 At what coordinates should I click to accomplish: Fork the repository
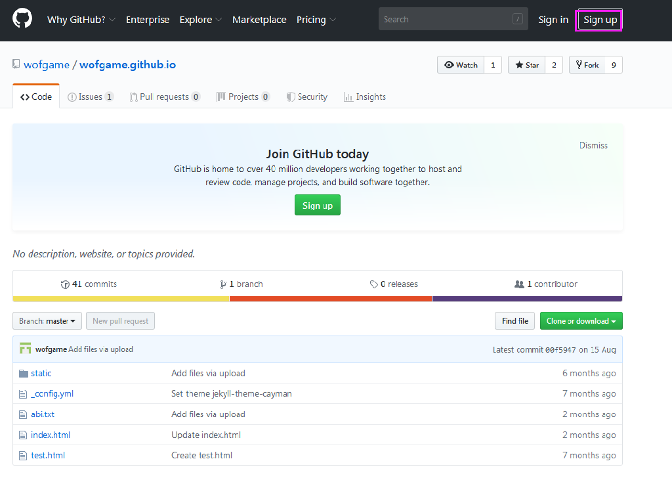[587, 65]
